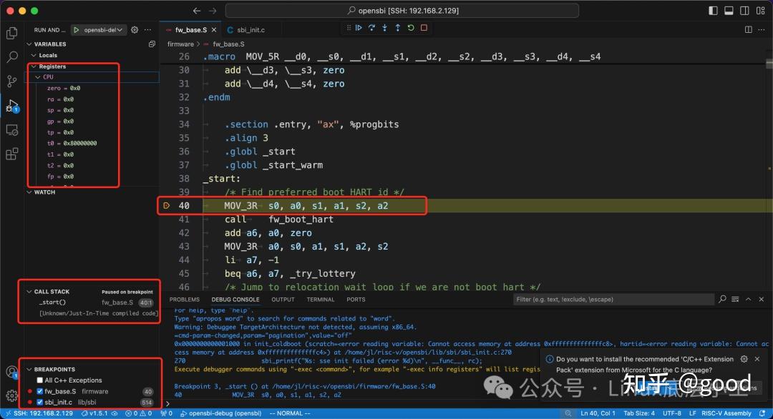Continue execution with the play icon
This screenshot has height=419, width=773.
click(358, 27)
